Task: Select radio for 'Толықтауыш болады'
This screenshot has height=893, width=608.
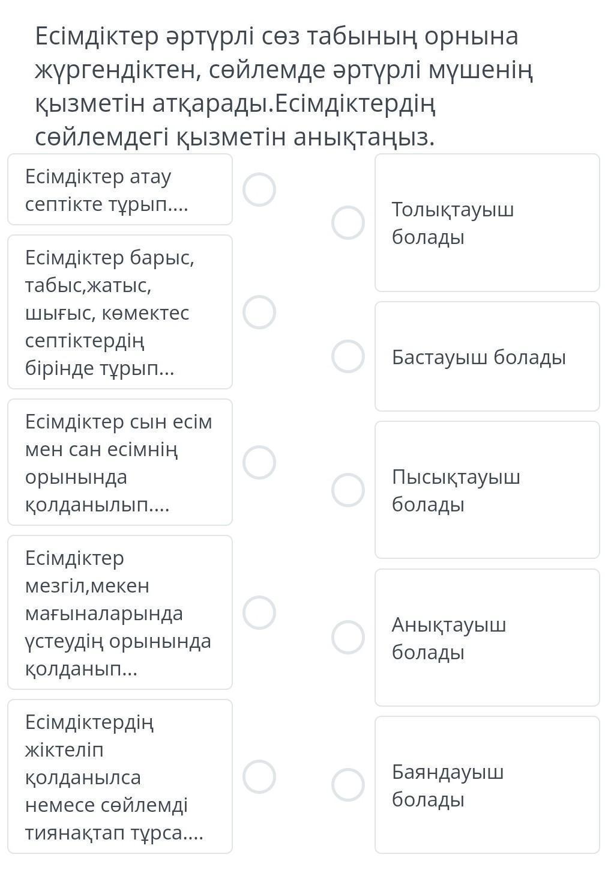Action: [x=348, y=223]
